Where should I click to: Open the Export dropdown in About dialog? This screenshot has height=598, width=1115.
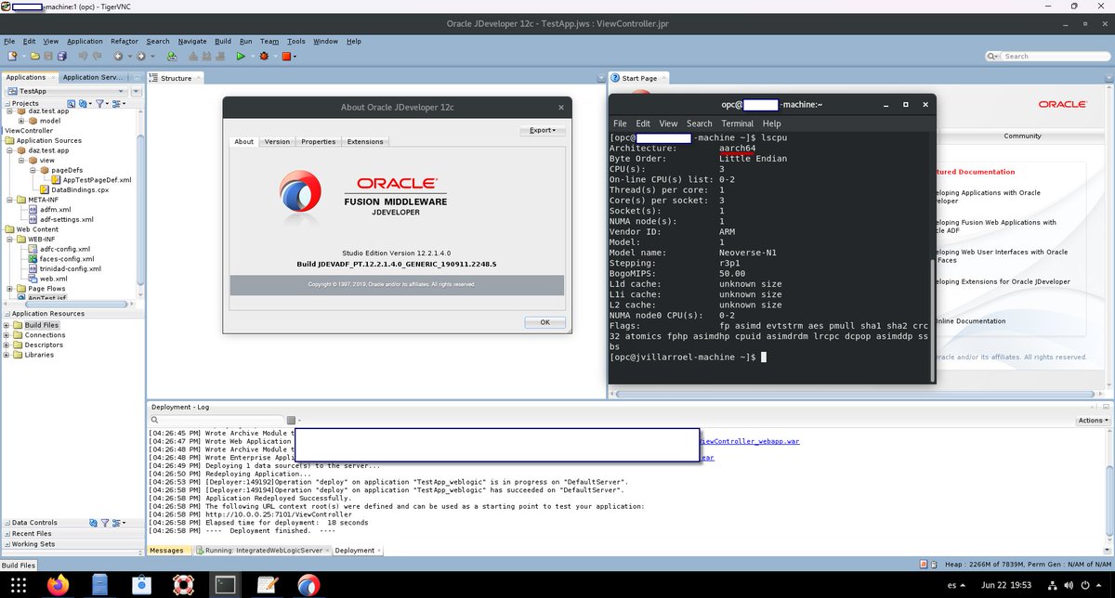[543, 131]
